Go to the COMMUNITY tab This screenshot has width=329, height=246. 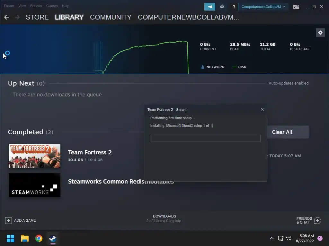111,17
